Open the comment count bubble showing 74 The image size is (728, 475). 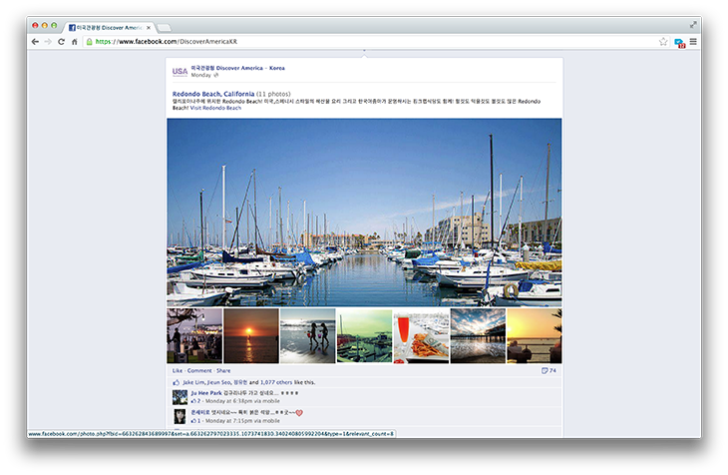coord(547,370)
